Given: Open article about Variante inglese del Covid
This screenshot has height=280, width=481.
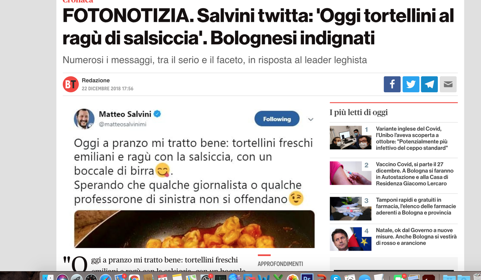Looking at the screenshot, I should pos(412,138).
